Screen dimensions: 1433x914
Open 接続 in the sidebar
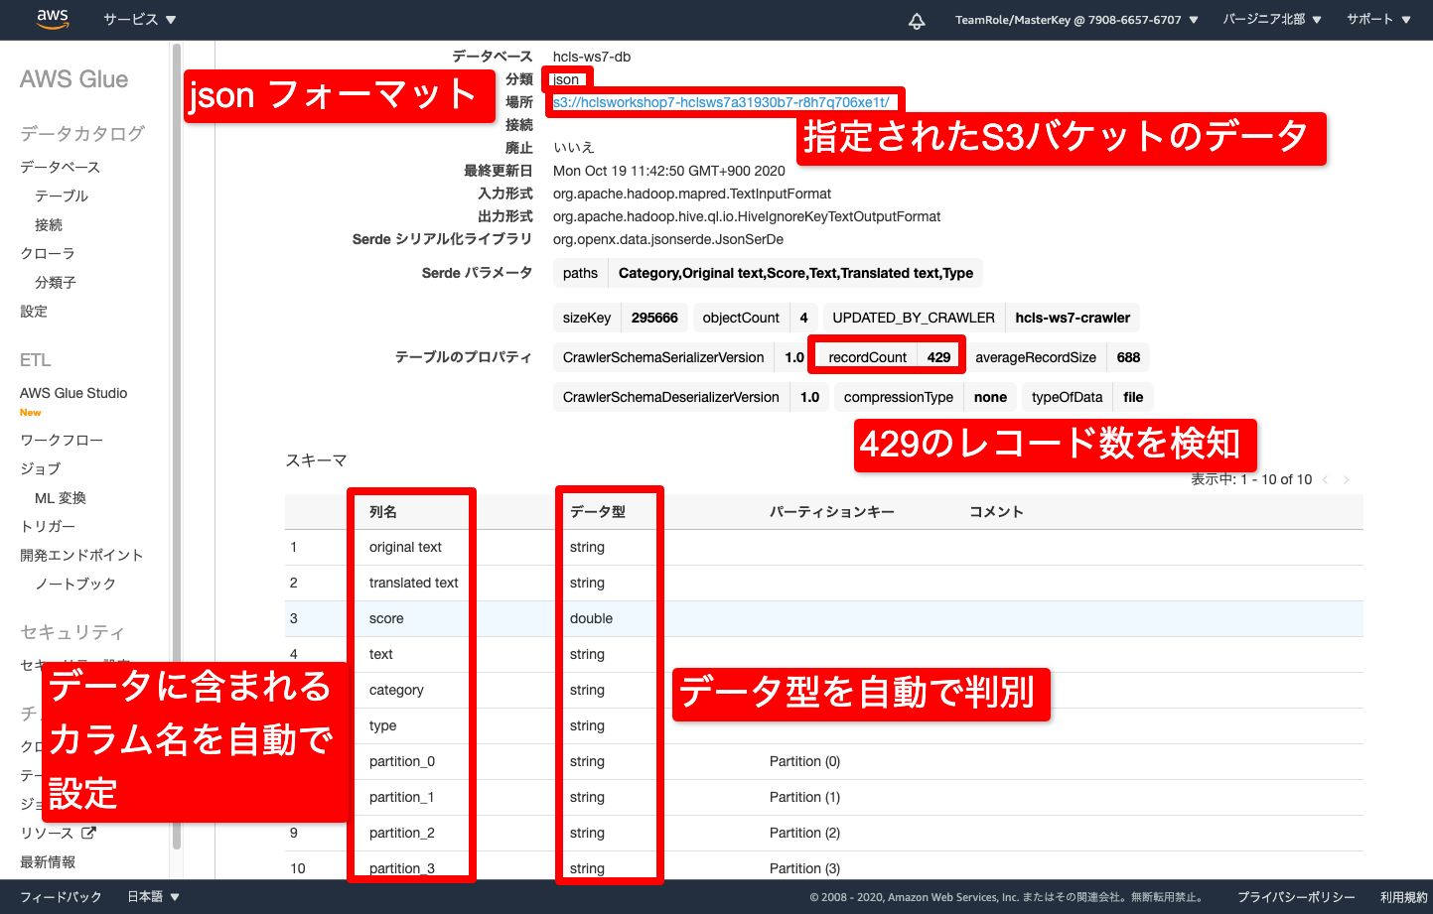[x=49, y=224]
